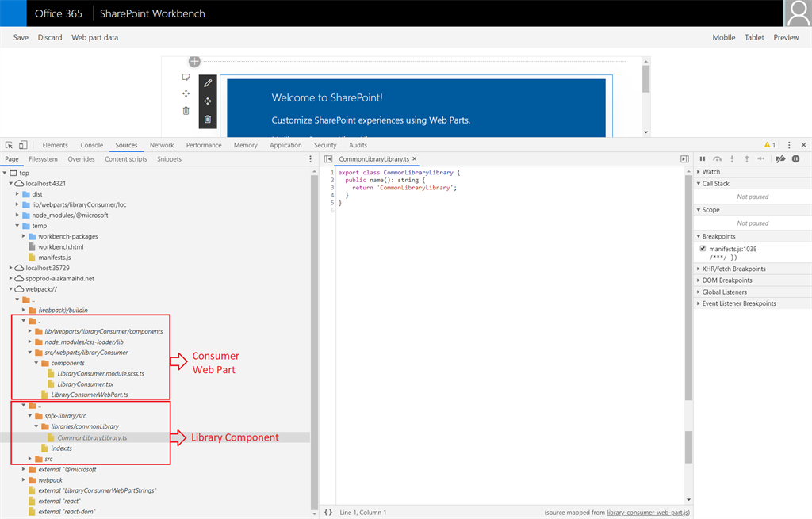Open the library-consumer-web-part.js source link

click(648, 513)
